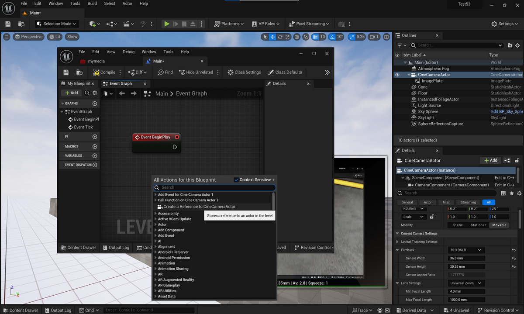Click the Outliner search field
Viewport: 524px width, 314px height.
coord(457,45)
